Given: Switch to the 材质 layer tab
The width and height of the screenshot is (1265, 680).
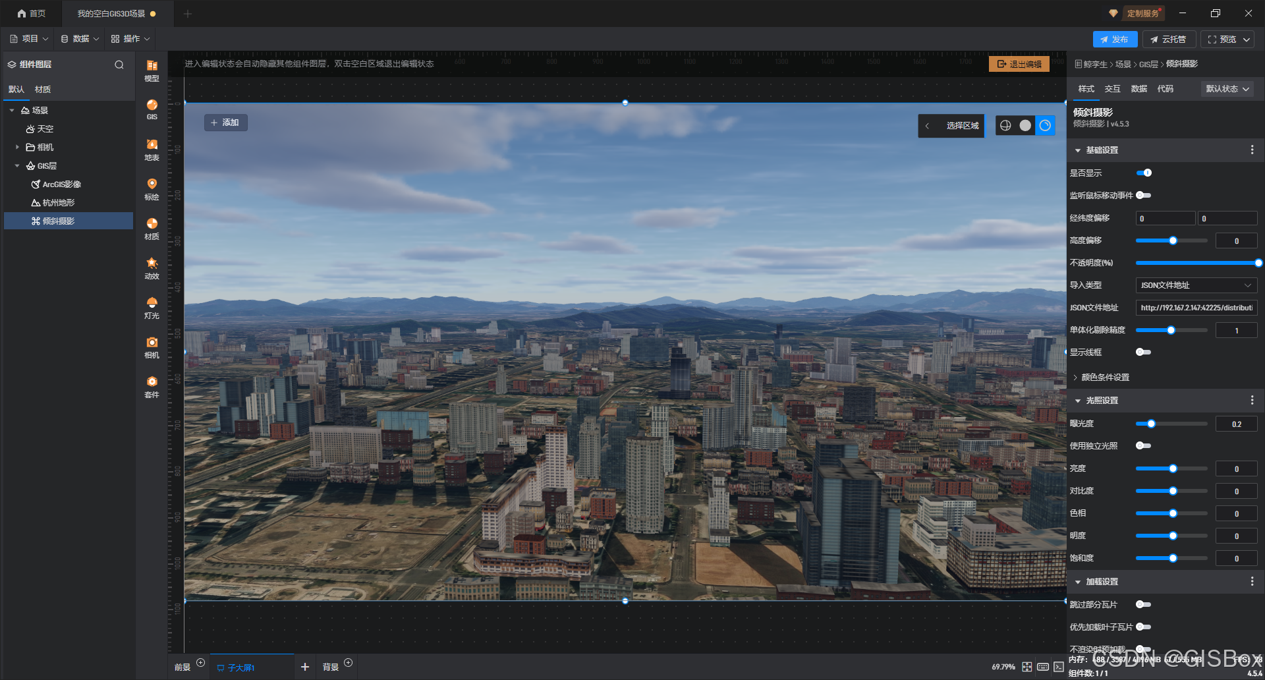Looking at the screenshot, I should coord(43,90).
